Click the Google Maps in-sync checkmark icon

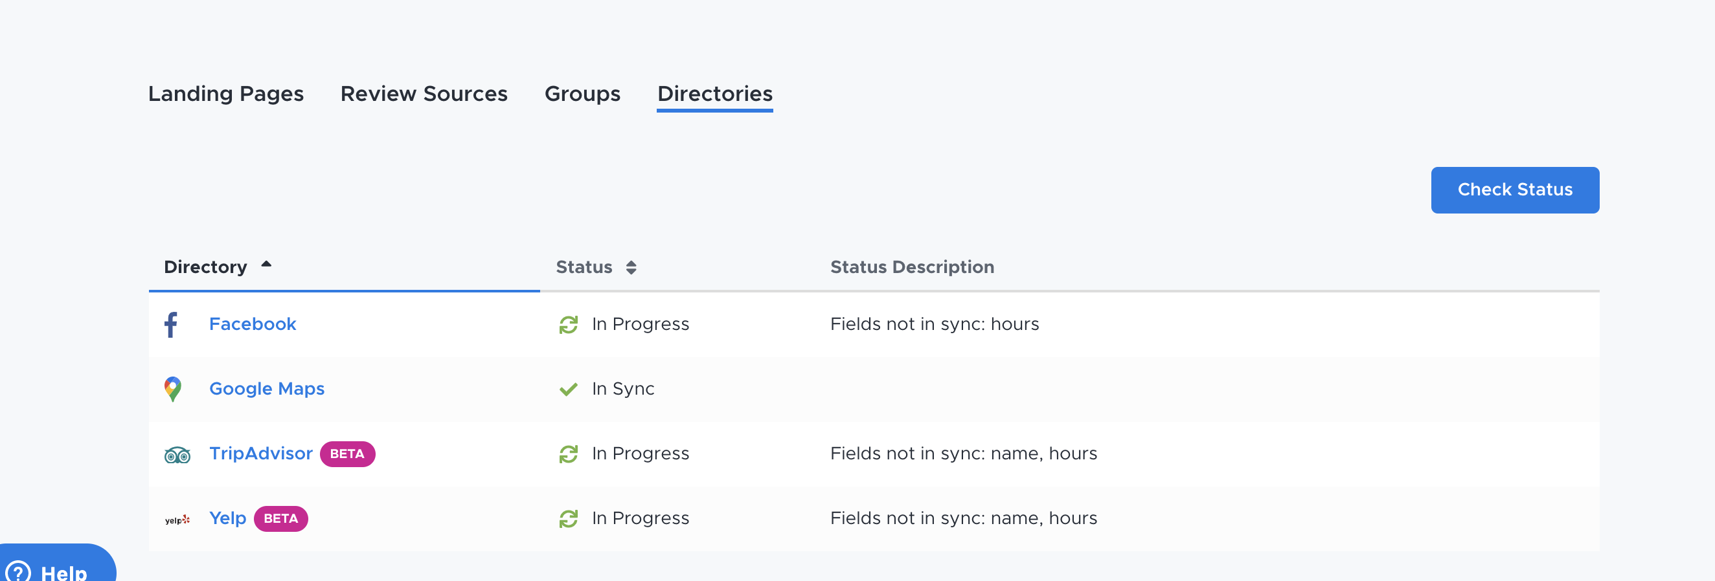pos(568,389)
